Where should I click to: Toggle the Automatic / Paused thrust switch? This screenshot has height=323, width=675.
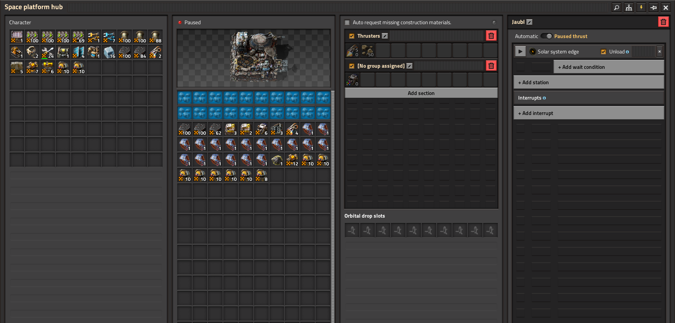point(546,36)
